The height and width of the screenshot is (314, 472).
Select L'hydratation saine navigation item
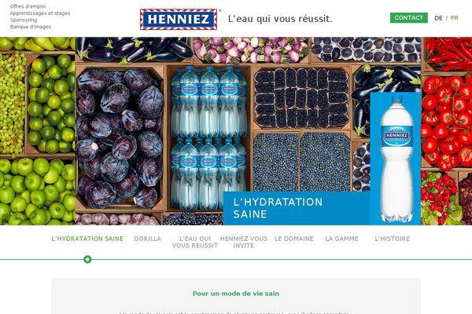click(x=87, y=239)
